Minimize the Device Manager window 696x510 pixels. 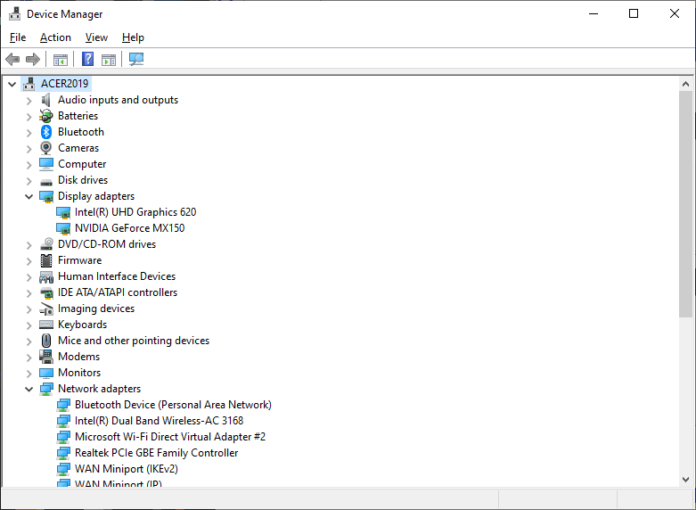(594, 13)
